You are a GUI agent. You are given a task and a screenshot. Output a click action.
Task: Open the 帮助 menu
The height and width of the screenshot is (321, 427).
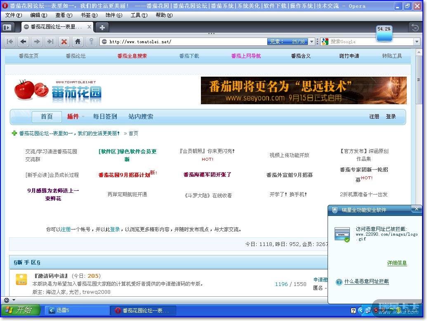point(164,15)
